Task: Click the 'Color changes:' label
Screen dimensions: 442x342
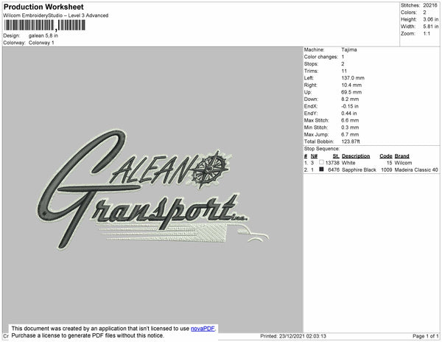Action: pos(320,57)
